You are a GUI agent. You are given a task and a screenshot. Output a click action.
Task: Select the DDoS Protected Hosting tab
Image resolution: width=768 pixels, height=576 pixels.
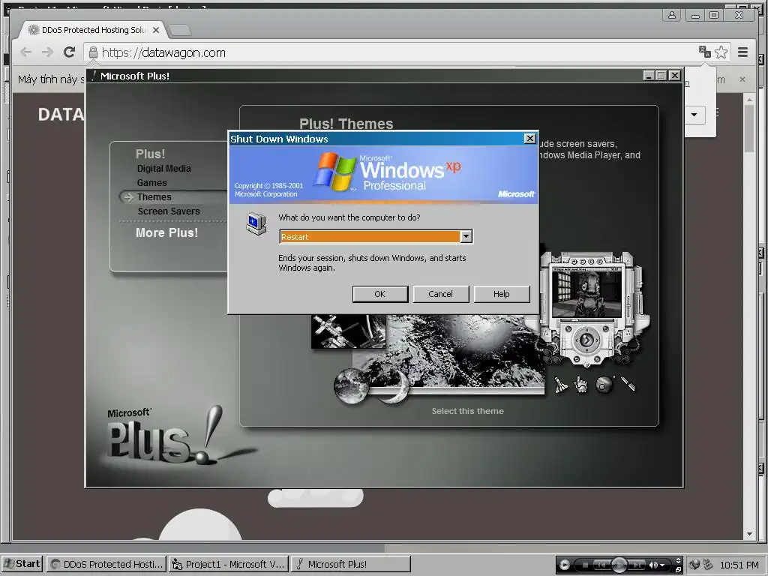click(x=93, y=30)
